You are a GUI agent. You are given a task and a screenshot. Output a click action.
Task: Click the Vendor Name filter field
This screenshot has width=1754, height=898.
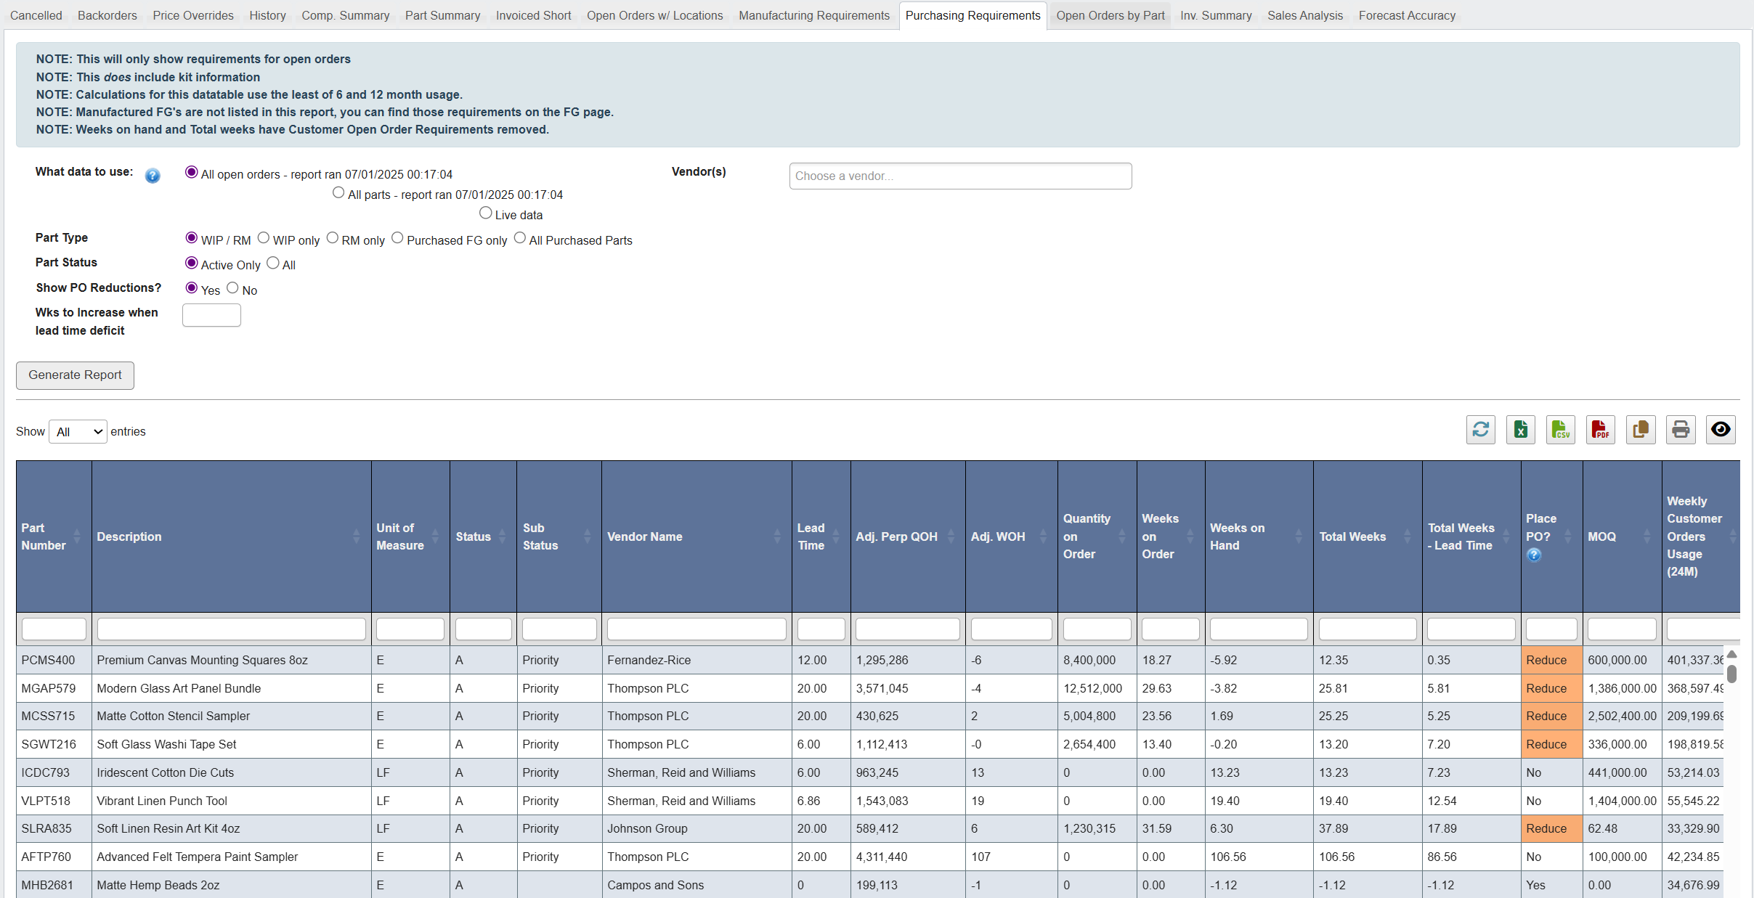point(695,629)
